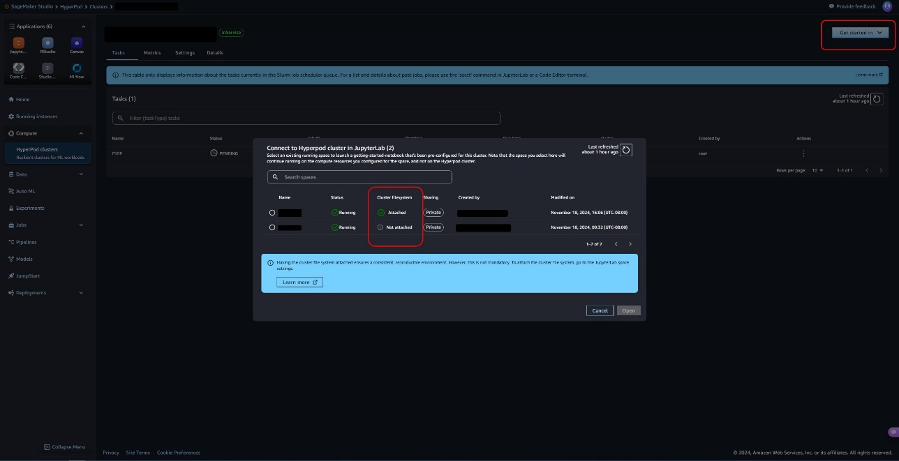The height and width of the screenshot is (461, 899).
Task: Click the chat bubble icon in the corner
Action: coord(893,433)
